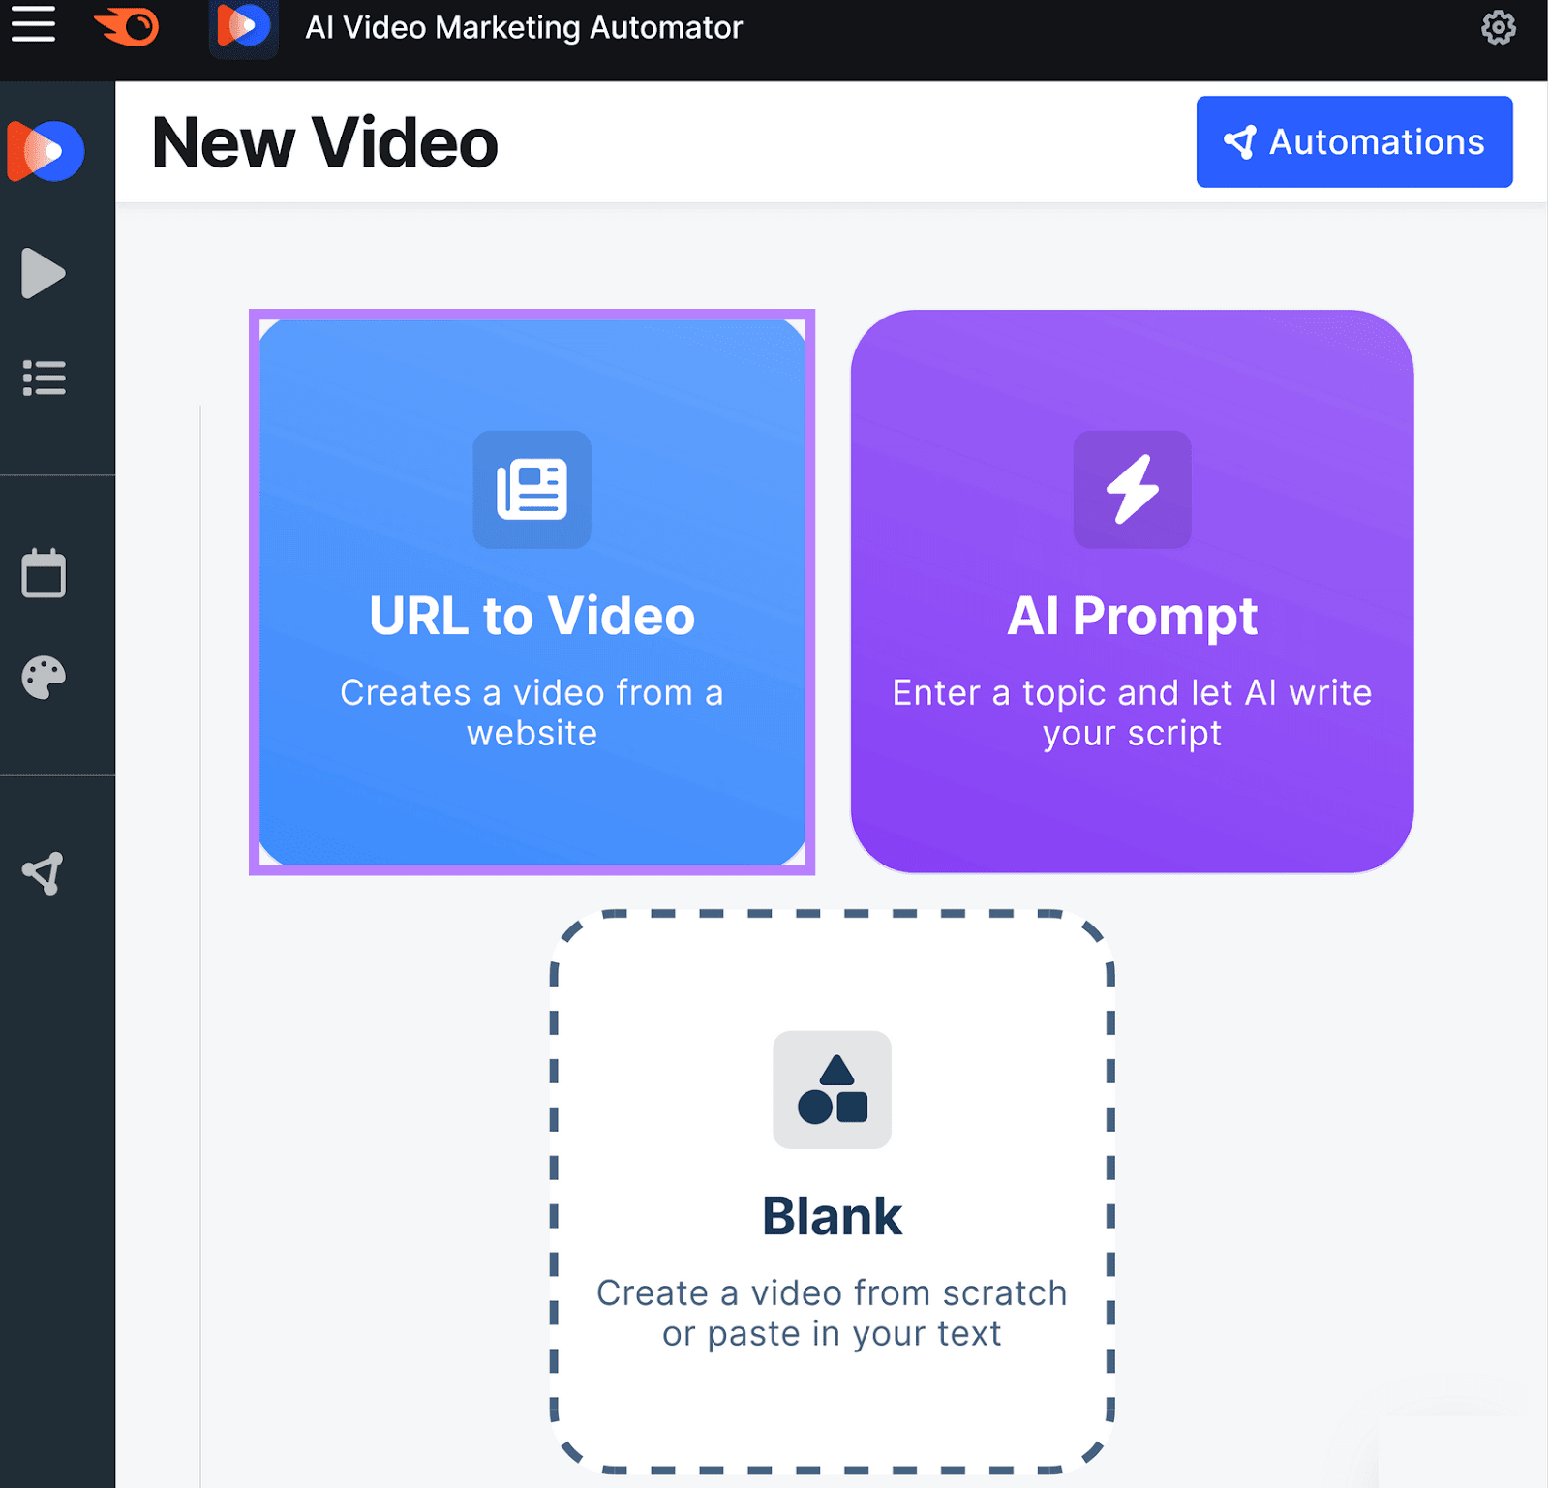Click the New Video heading
The image size is (1549, 1488).
324,142
